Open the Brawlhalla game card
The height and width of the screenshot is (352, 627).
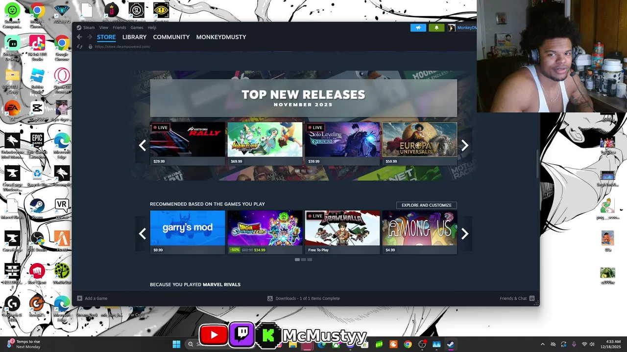(342, 232)
